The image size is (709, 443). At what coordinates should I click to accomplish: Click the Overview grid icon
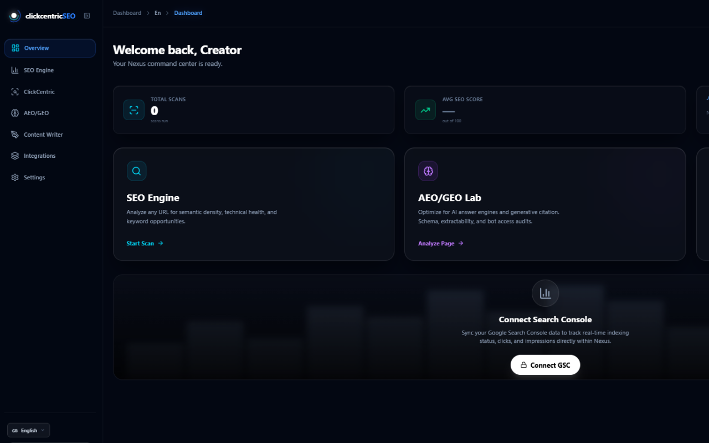click(16, 48)
